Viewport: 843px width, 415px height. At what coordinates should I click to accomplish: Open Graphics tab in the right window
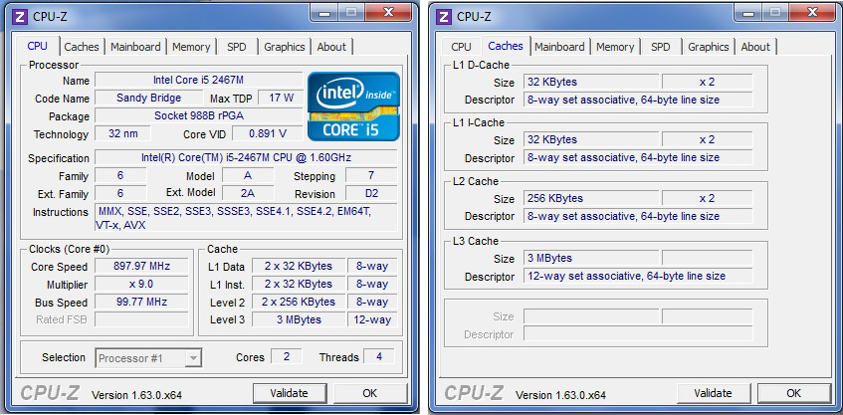pos(709,47)
